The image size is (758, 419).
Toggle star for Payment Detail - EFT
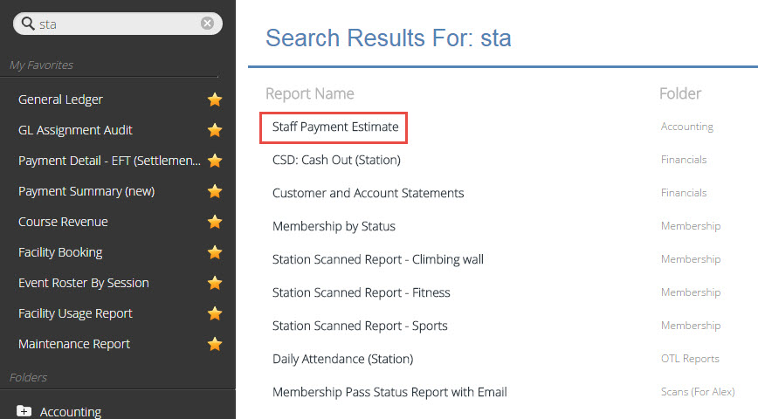click(215, 161)
